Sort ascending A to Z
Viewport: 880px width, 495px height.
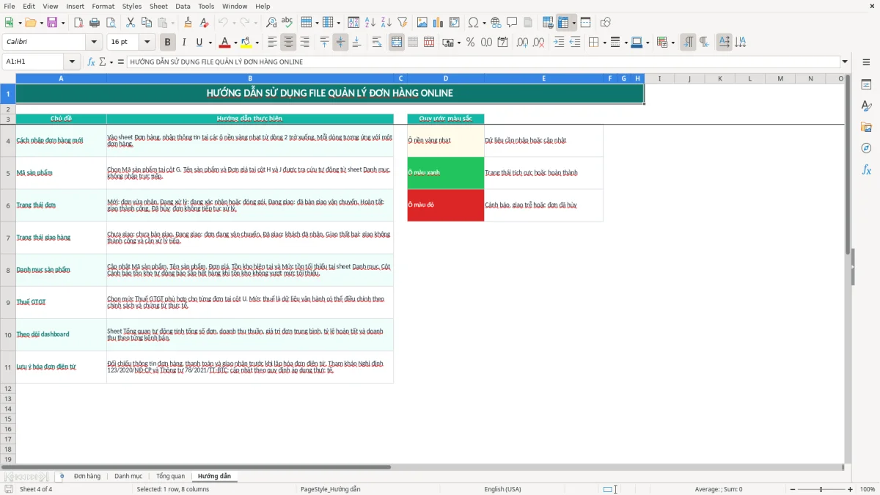point(370,23)
